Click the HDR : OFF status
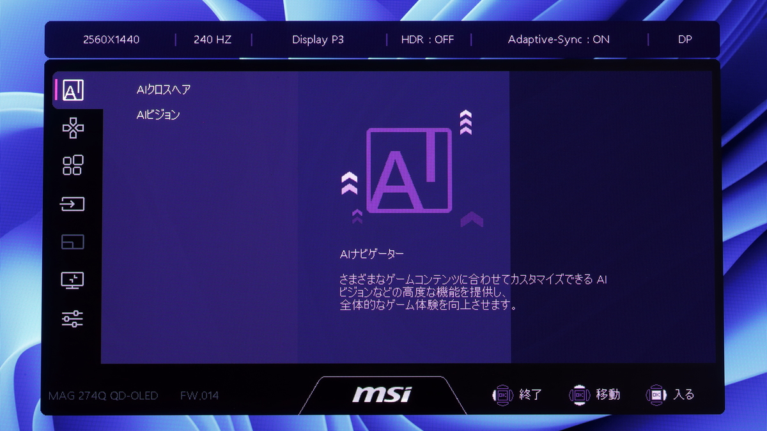Image resolution: width=767 pixels, height=431 pixels. [428, 40]
